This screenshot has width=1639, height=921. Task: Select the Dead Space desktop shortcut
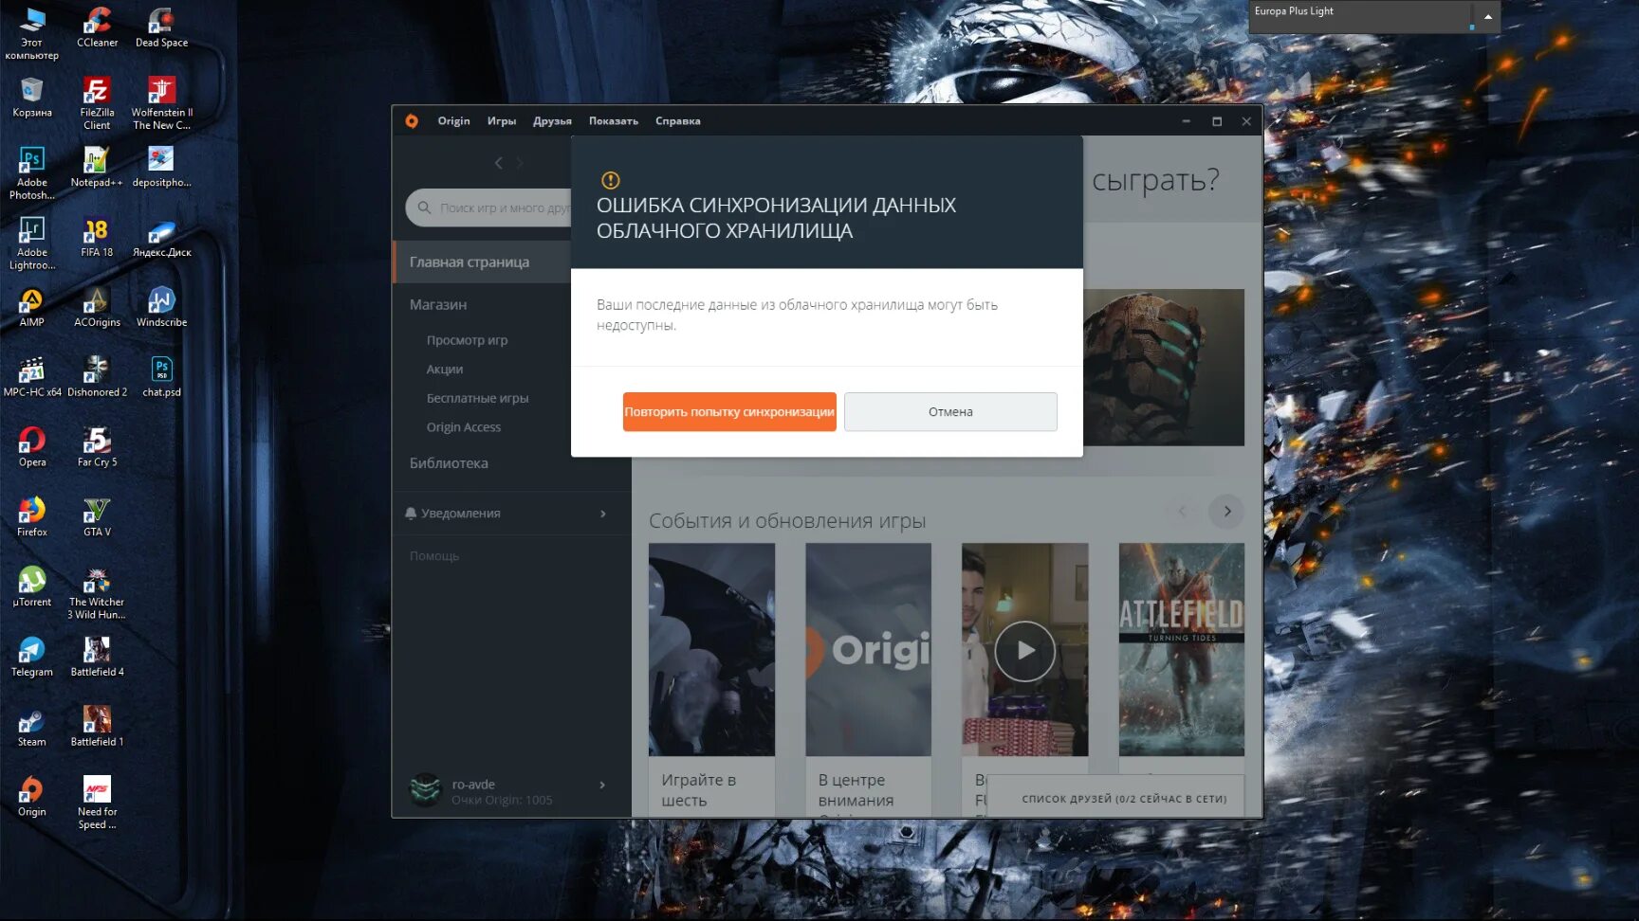click(x=161, y=27)
